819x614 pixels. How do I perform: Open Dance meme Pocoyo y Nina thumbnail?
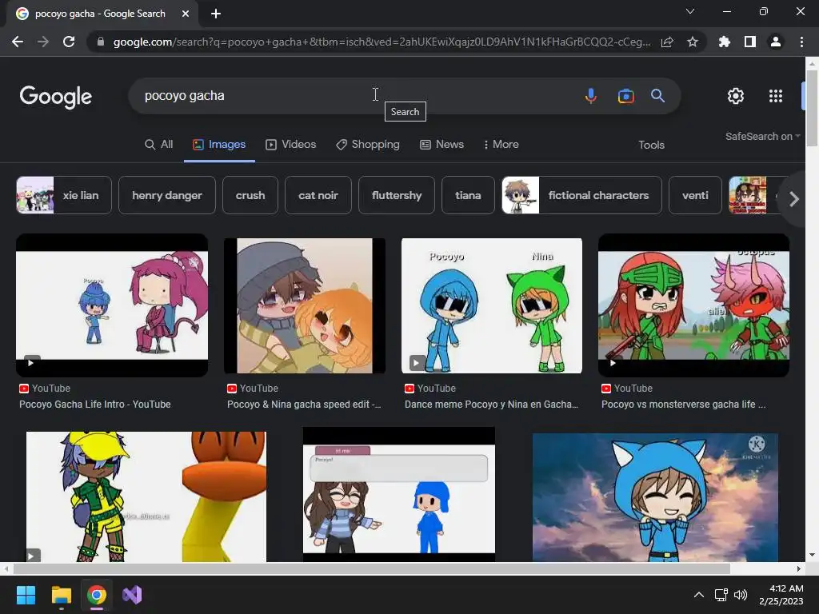492,305
